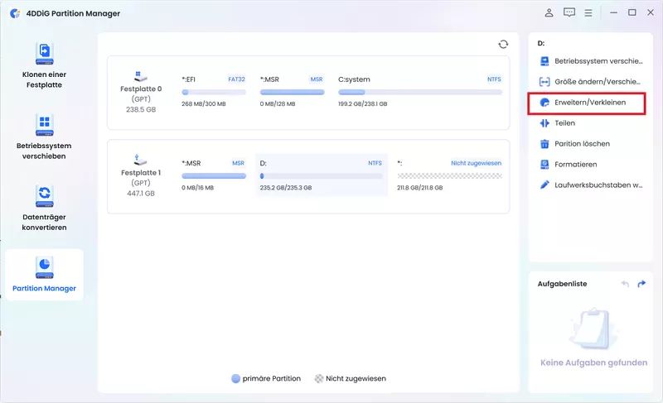Viewport: 663px width, 403px height.
Task: Click primäre Partition legend entry
Action: pyautogui.click(x=266, y=378)
